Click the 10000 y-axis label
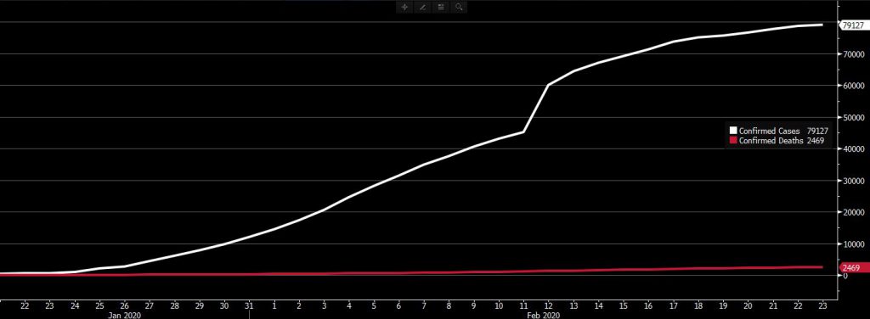Viewport: 870px width, 319px height. tap(853, 244)
